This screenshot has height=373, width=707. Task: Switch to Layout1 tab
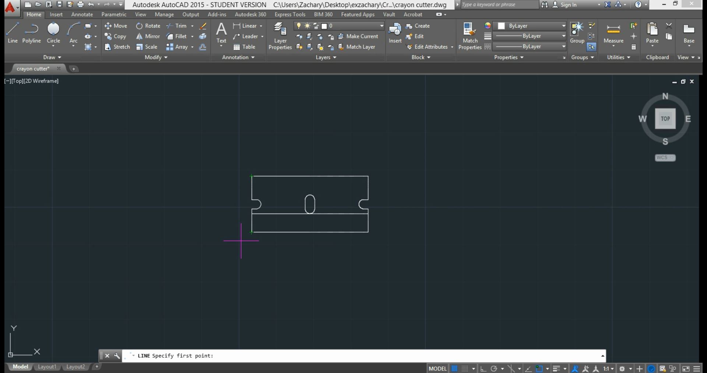pyautogui.click(x=47, y=367)
